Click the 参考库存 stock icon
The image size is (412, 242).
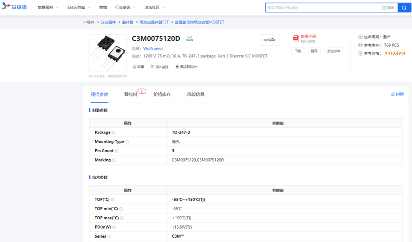(361, 45)
